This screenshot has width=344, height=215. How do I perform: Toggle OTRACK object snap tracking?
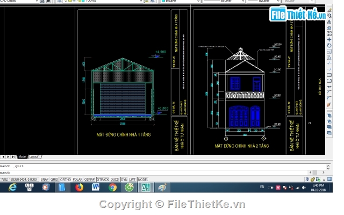tap(103, 180)
